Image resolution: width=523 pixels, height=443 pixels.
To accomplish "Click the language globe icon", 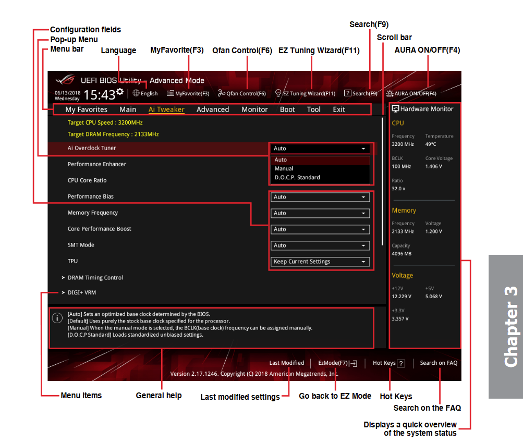I will 136,93.
